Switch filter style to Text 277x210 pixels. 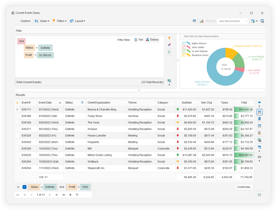tap(138, 40)
